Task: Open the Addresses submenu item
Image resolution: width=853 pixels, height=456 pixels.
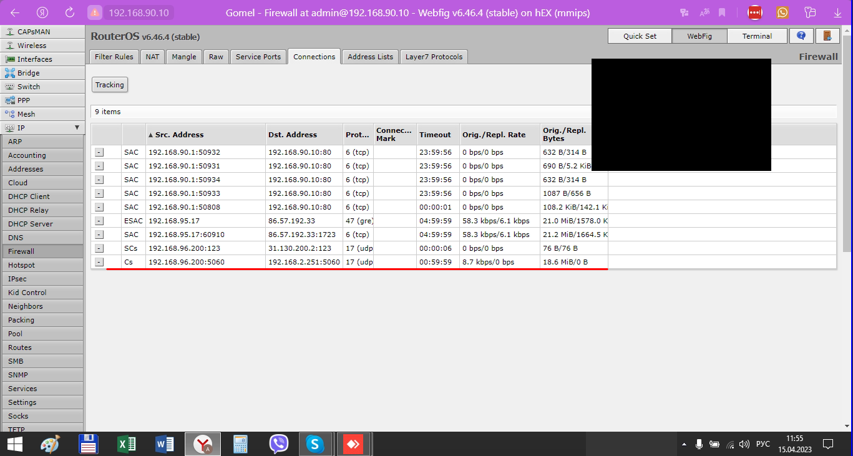Action: coord(42,169)
